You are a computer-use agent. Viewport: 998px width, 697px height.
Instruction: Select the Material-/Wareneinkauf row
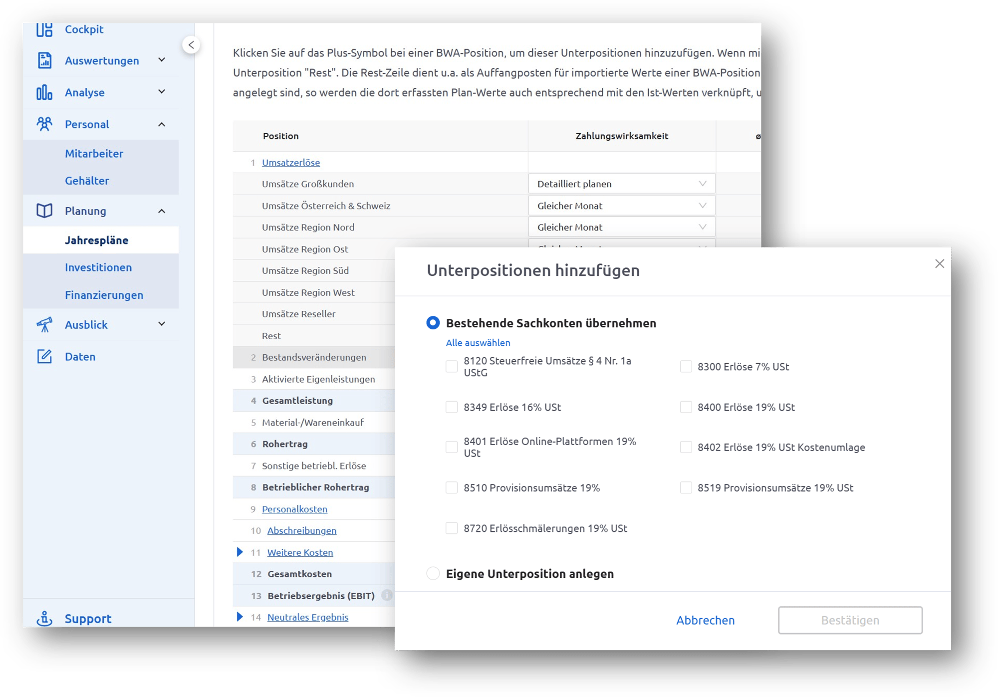pos(314,423)
